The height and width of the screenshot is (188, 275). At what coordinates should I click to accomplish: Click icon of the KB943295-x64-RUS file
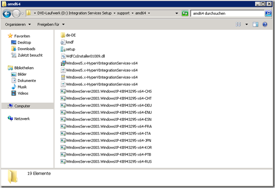click(x=63, y=161)
